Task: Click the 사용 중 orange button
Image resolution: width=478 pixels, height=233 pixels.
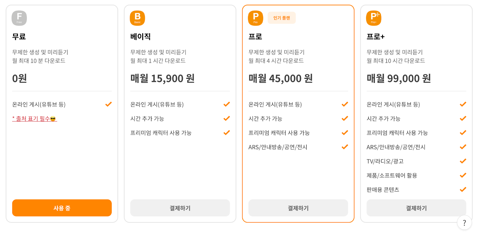Action: (62, 208)
